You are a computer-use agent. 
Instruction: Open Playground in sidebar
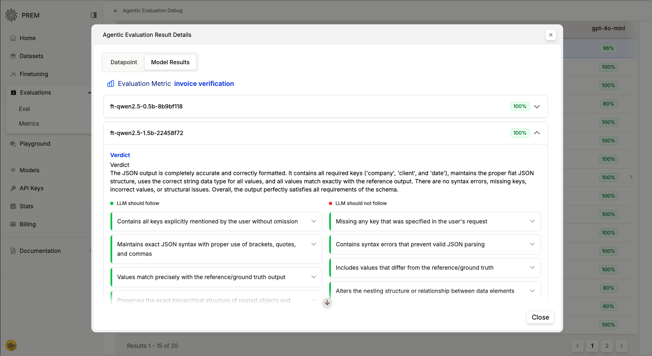[35, 144]
